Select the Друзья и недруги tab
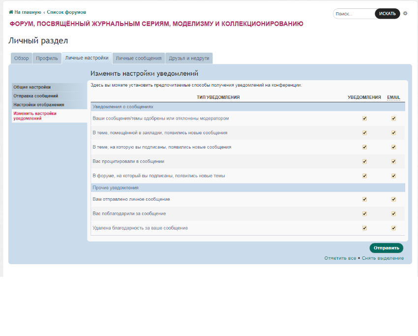 click(x=189, y=58)
